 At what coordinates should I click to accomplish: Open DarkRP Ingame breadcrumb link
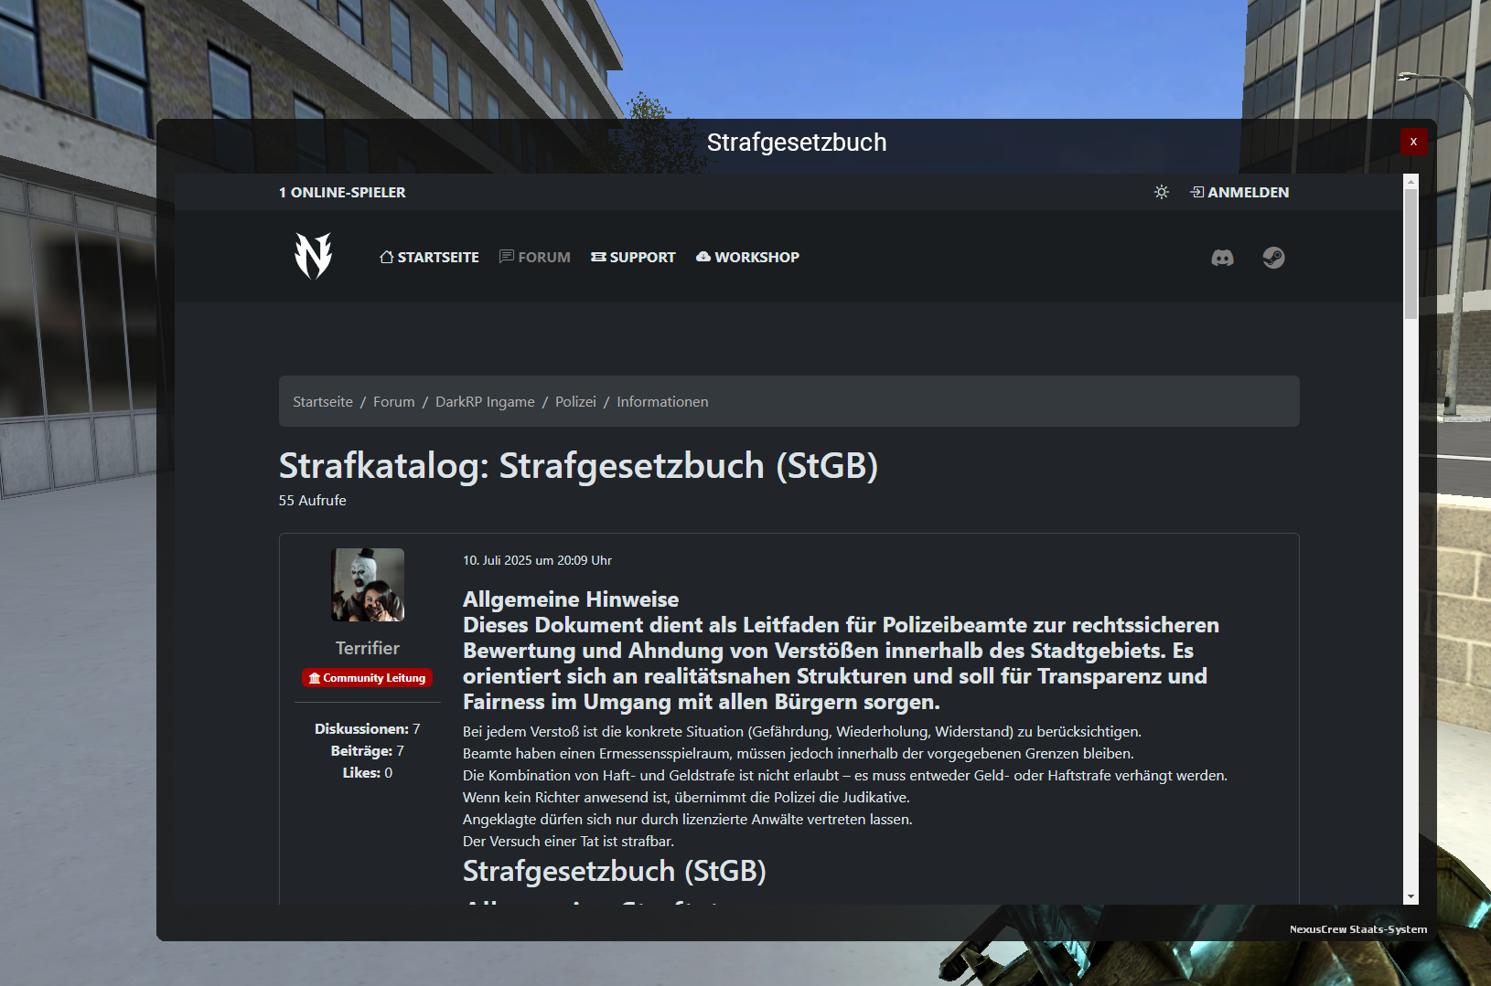[485, 401]
